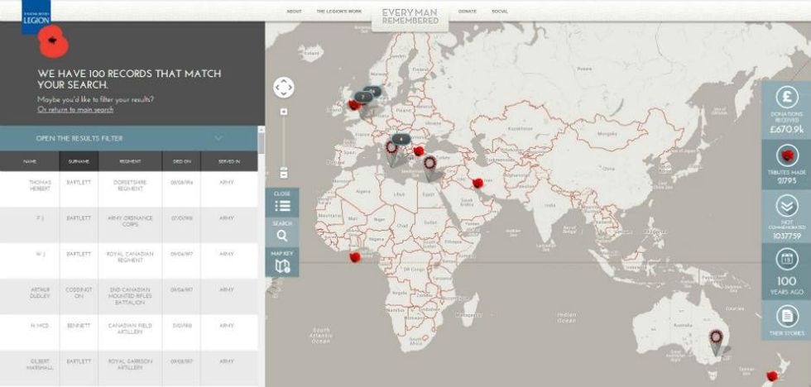Select the poppy marker near Turkey
The height and width of the screenshot is (387, 811).
click(419, 150)
